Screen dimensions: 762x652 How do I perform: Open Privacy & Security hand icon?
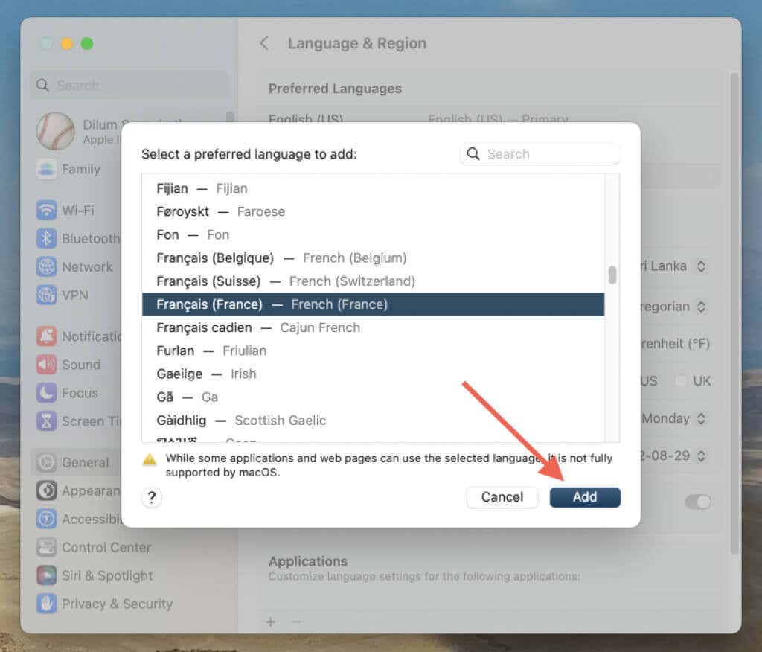click(x=47, y=604)
